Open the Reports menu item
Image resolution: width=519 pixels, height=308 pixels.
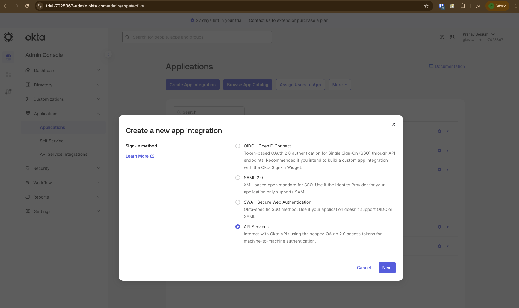(x=63, y=197)
